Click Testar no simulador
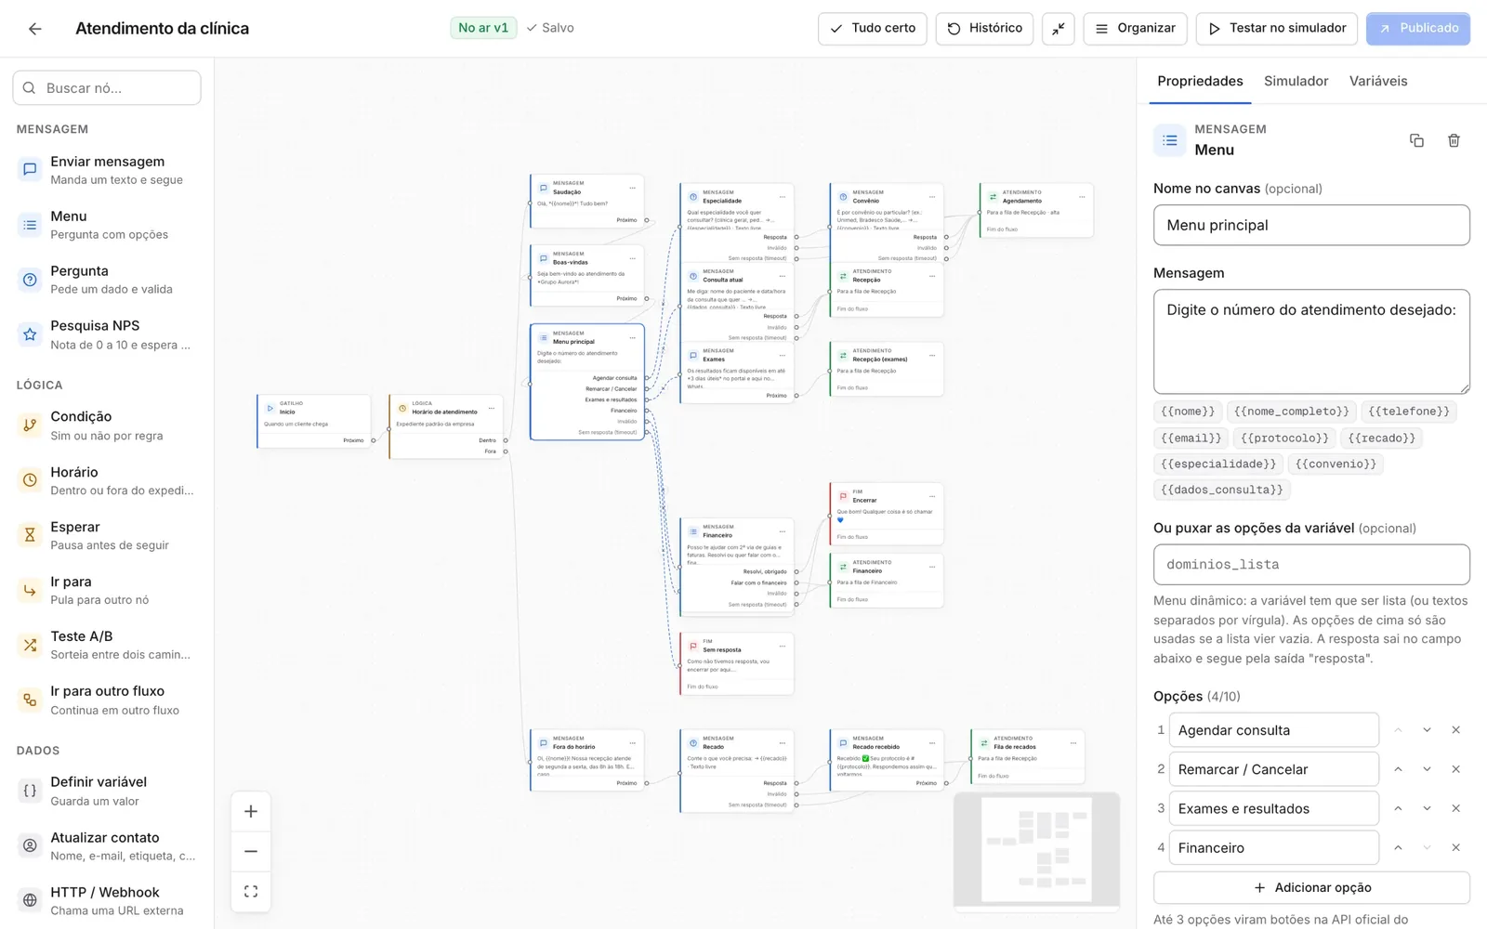 pos(1277,29)
